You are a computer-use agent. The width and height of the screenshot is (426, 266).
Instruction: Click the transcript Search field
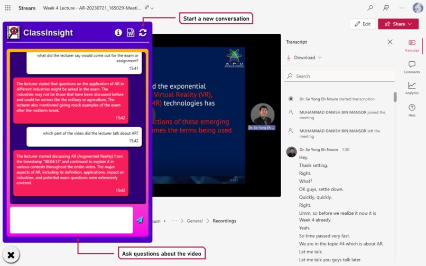tap(339, 76)
